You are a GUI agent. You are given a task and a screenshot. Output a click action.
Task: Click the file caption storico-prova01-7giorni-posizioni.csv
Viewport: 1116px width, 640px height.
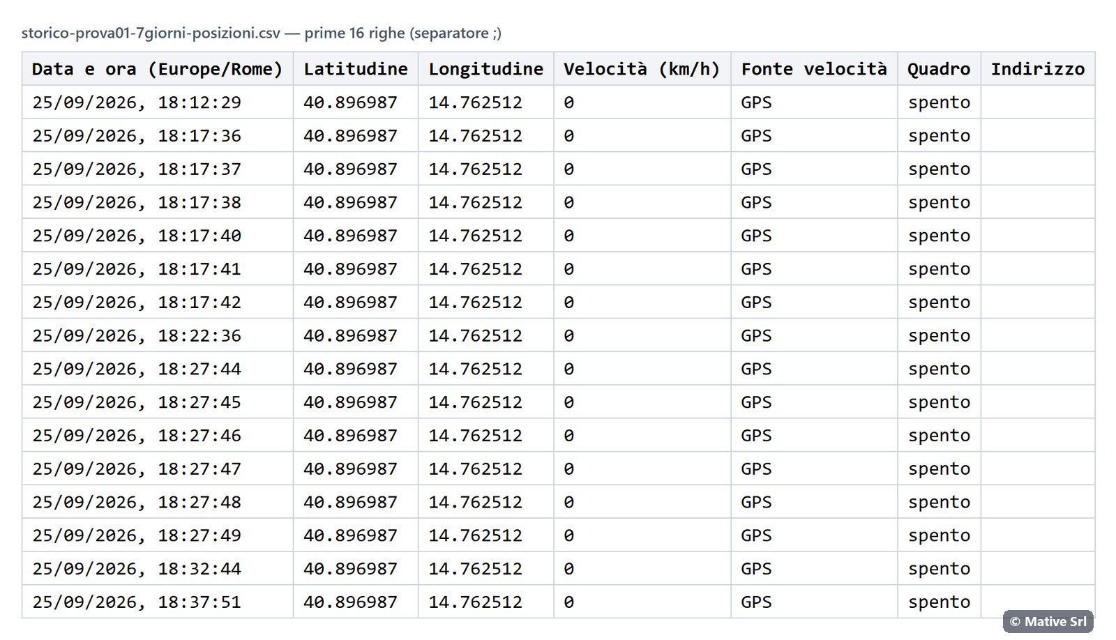coord(151,33)
